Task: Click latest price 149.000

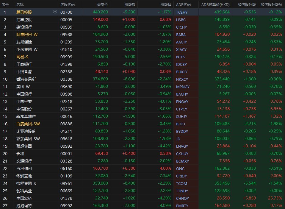Action: [x=100, y=19]
